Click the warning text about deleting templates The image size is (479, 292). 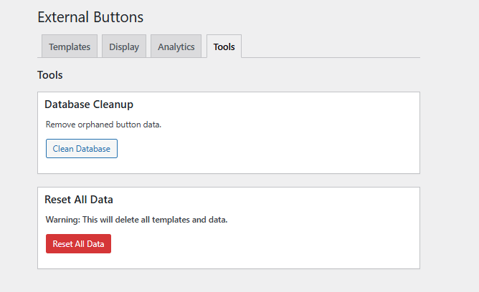click(x=136, y=220)
